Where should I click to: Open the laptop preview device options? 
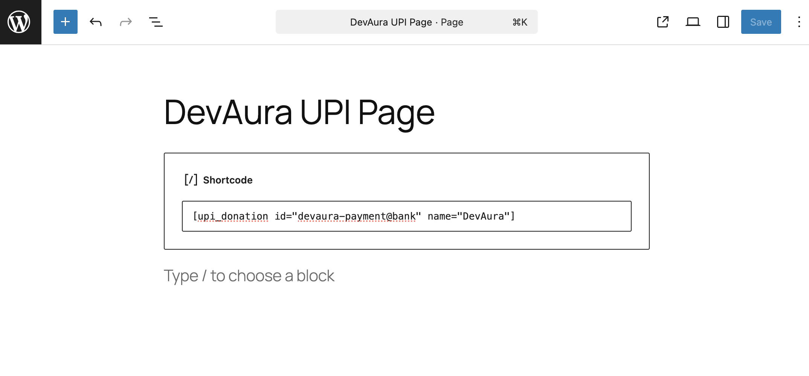pyautogui.click(x=693, y=22)
